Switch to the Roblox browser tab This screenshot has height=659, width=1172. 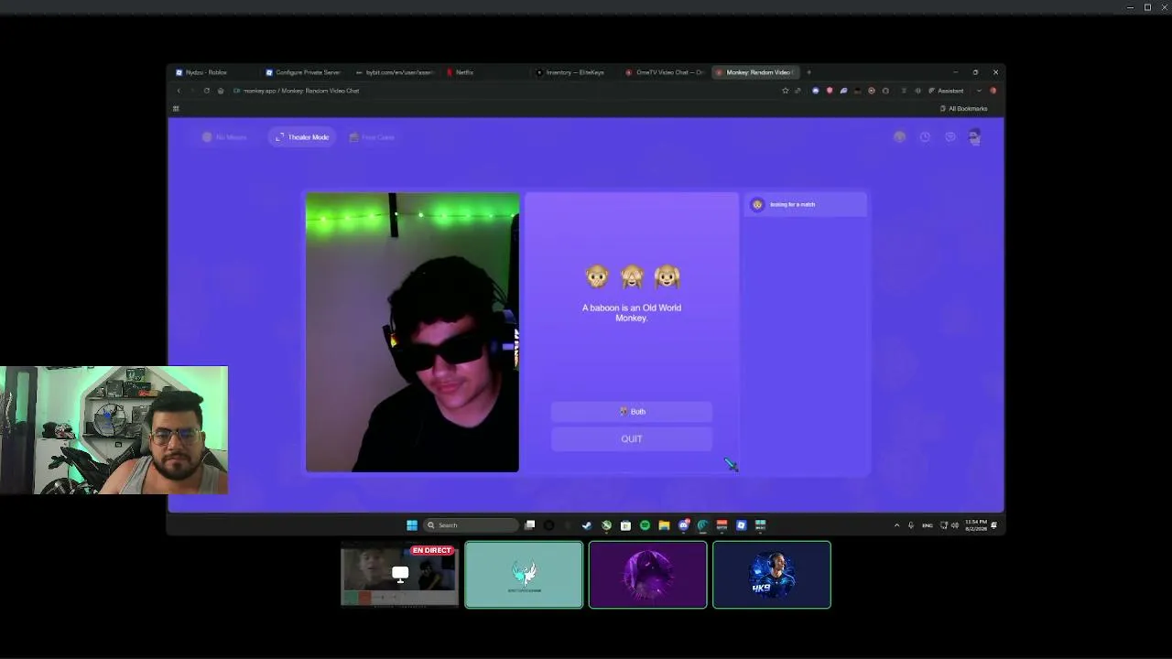point(212,72)
